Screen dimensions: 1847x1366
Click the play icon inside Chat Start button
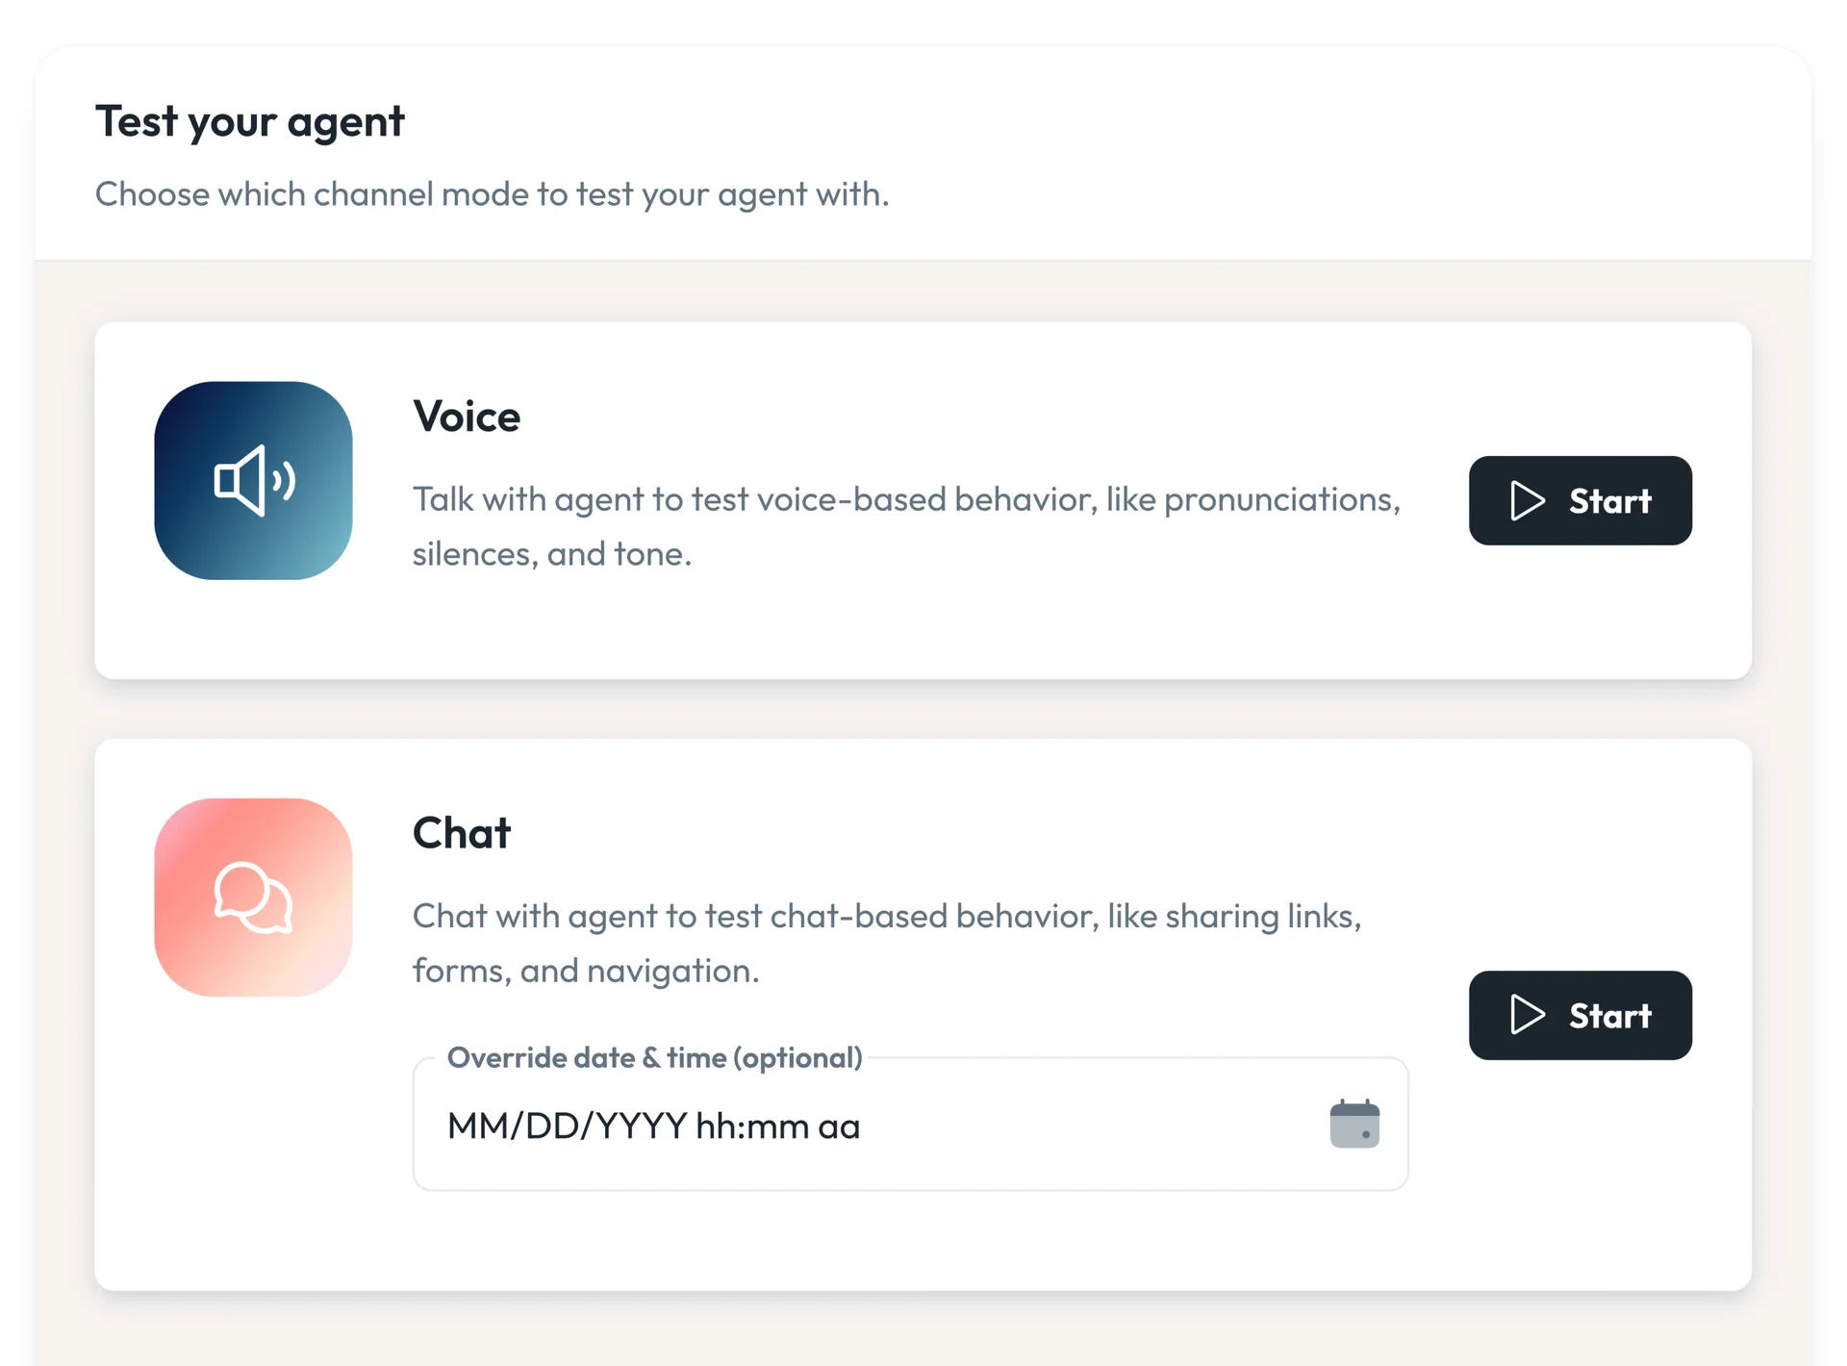(x=1526, y=1016)
